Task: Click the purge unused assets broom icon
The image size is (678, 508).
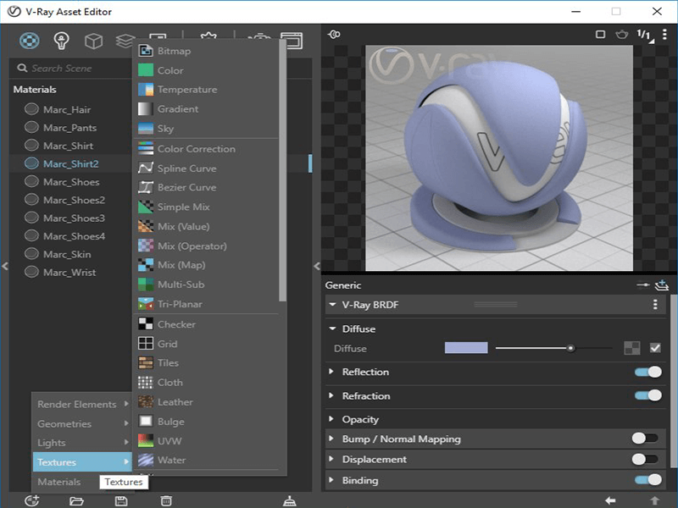Action: pos(290,500)
